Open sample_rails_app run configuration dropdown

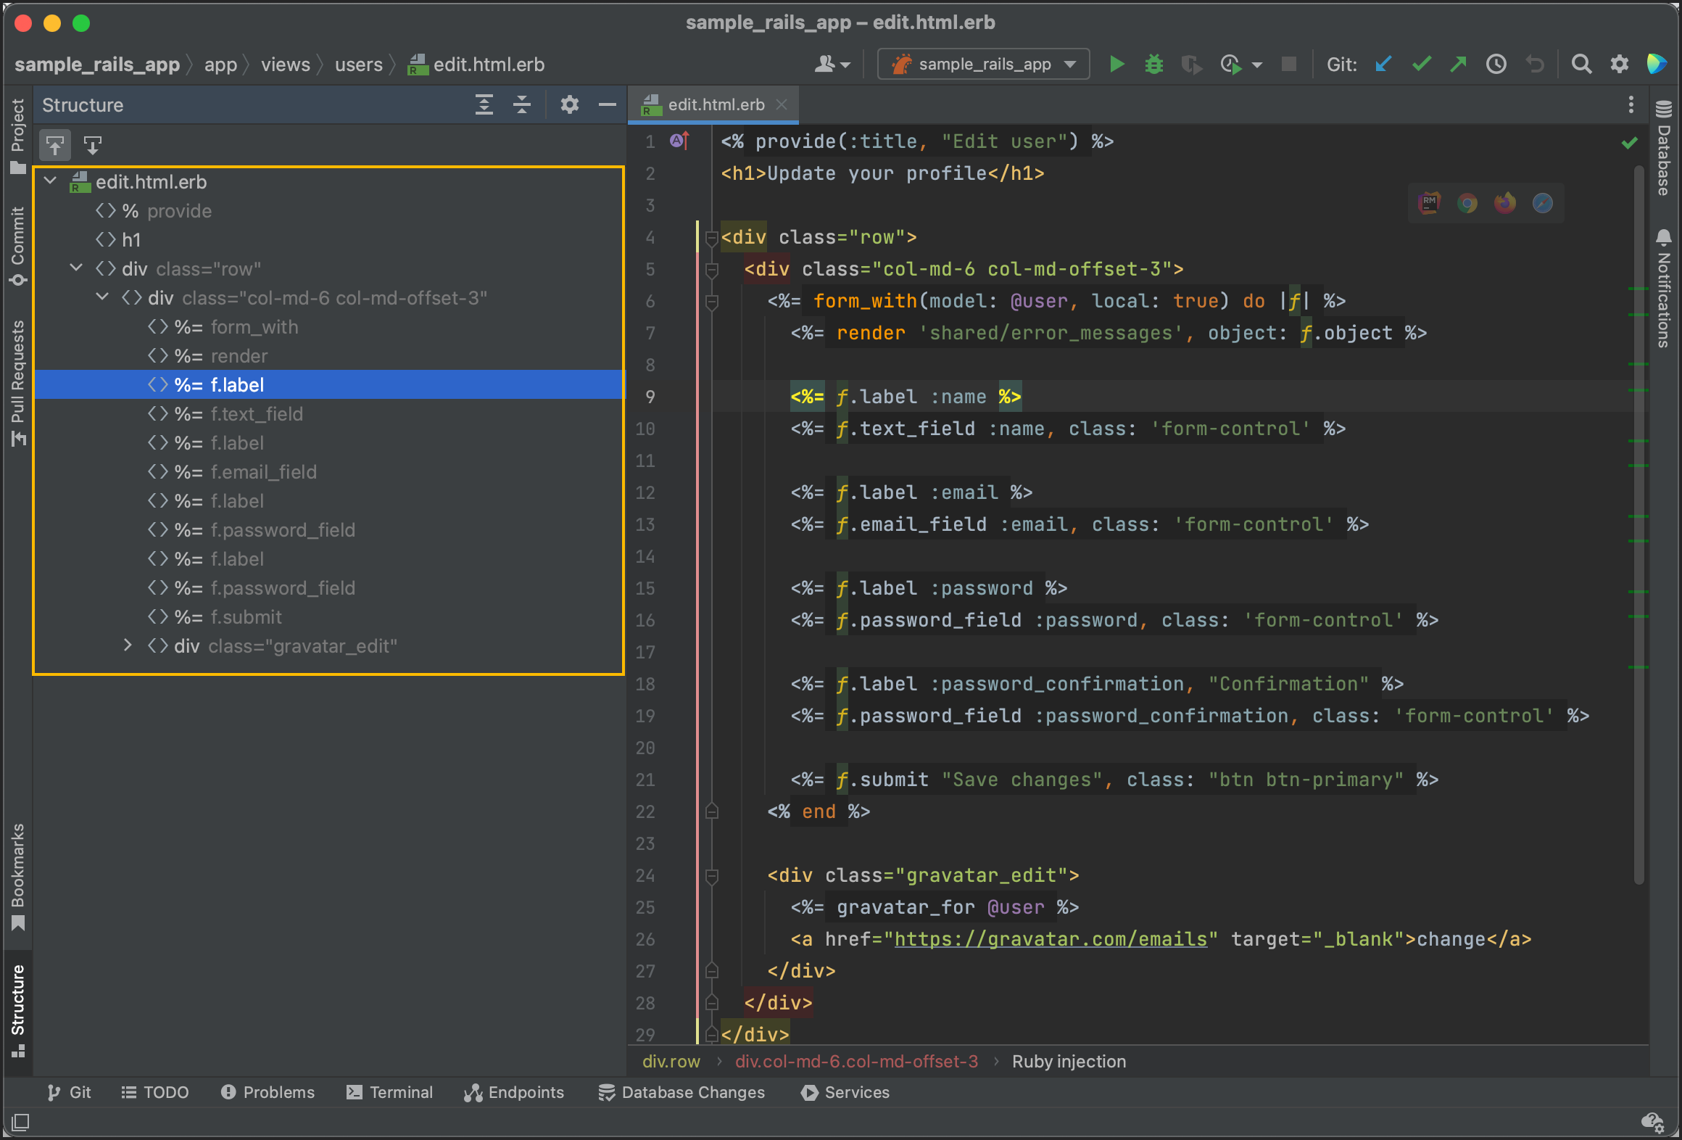(984, 65)
